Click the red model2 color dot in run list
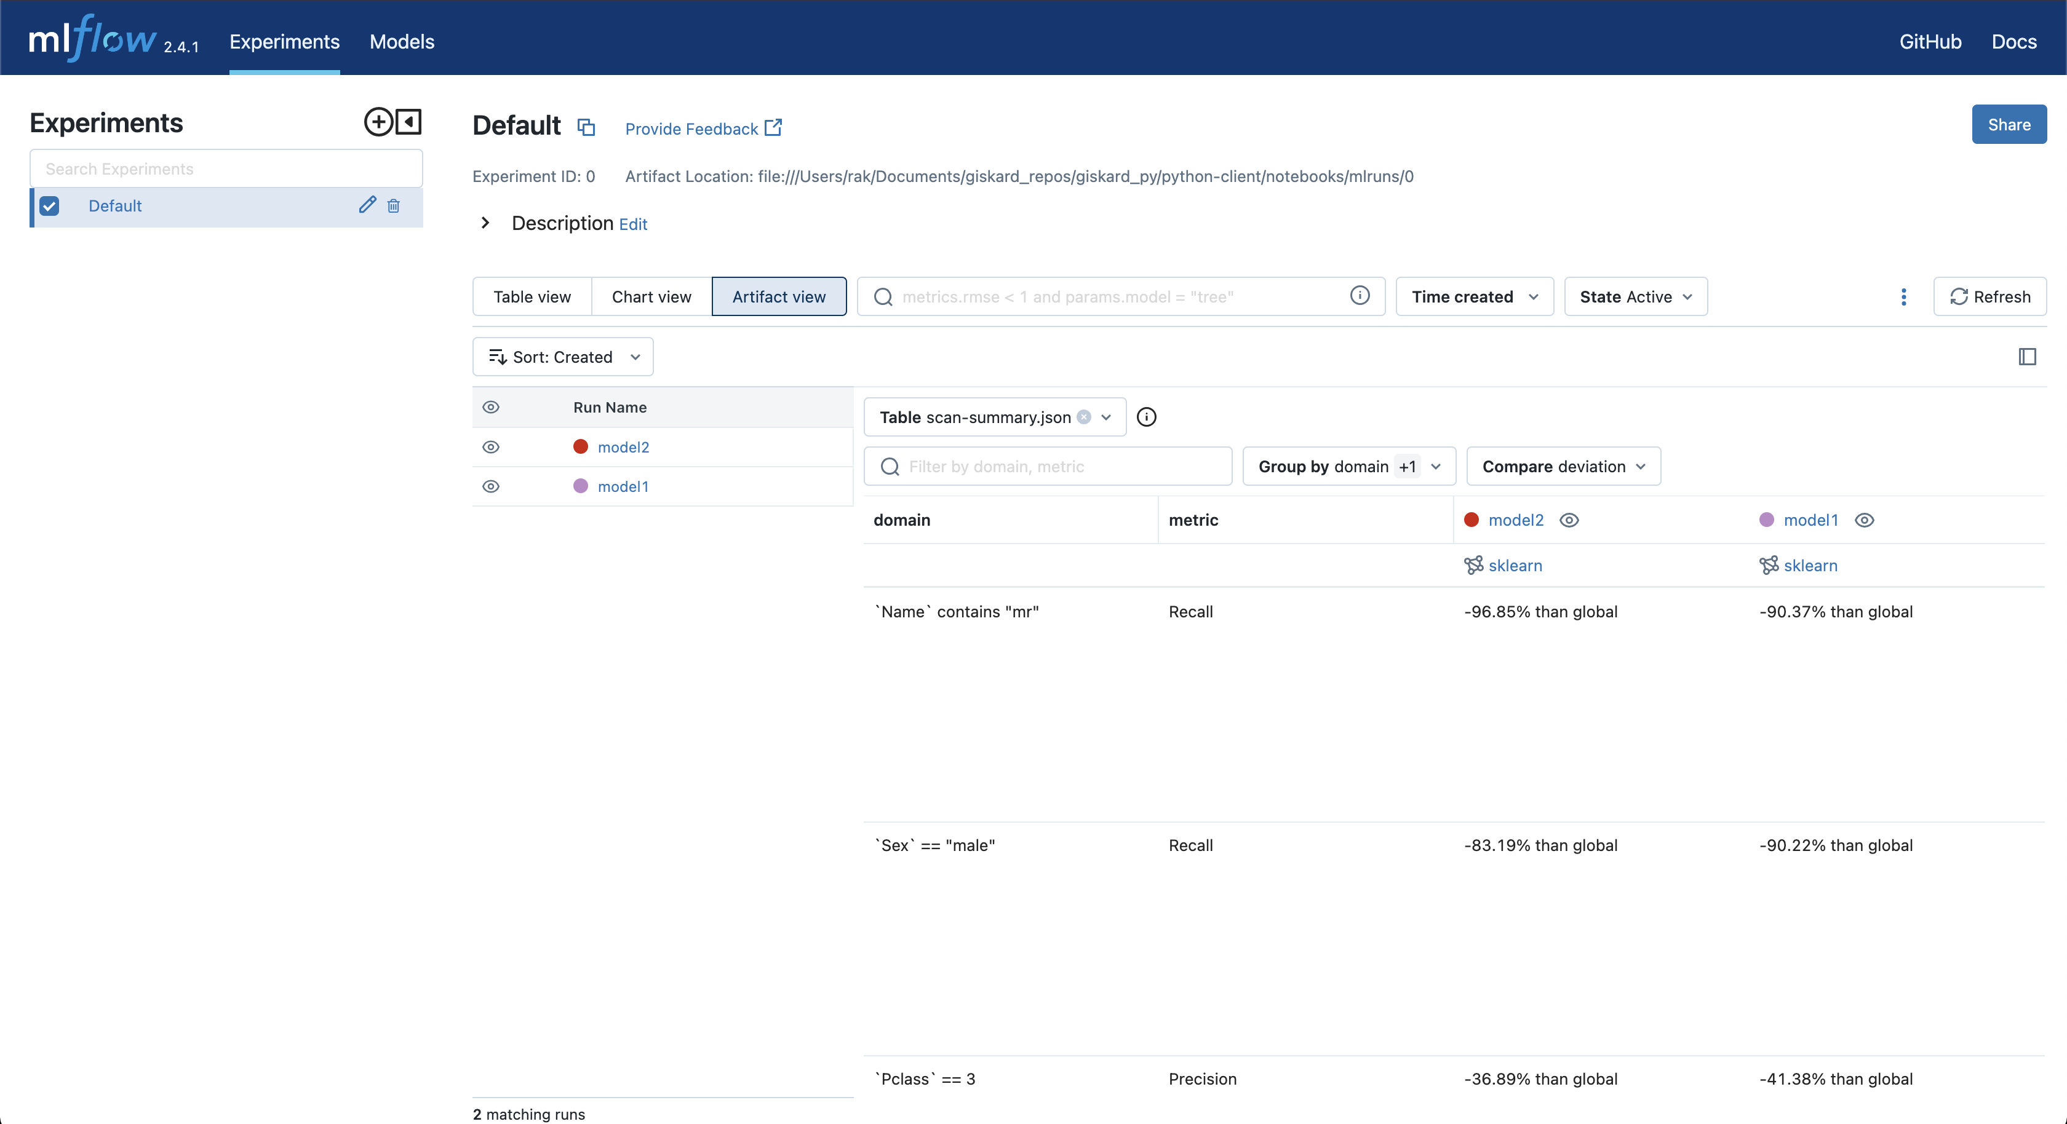The height and width of the screenshot is (1124, 2067). 581,447
